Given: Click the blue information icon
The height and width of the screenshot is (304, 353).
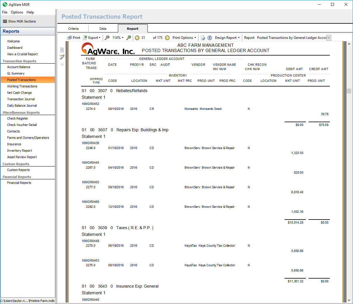Looking at the screenshot, I should pos(210,38).
